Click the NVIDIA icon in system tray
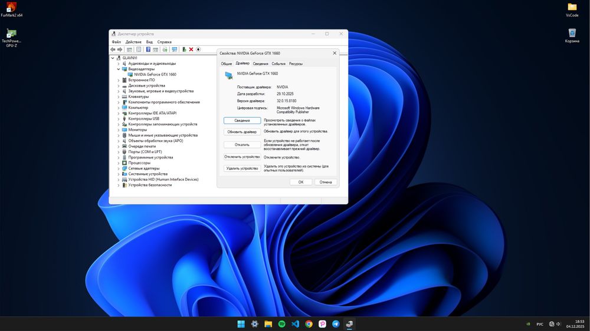Screen dimensions: 590x331 coord(527,324)
